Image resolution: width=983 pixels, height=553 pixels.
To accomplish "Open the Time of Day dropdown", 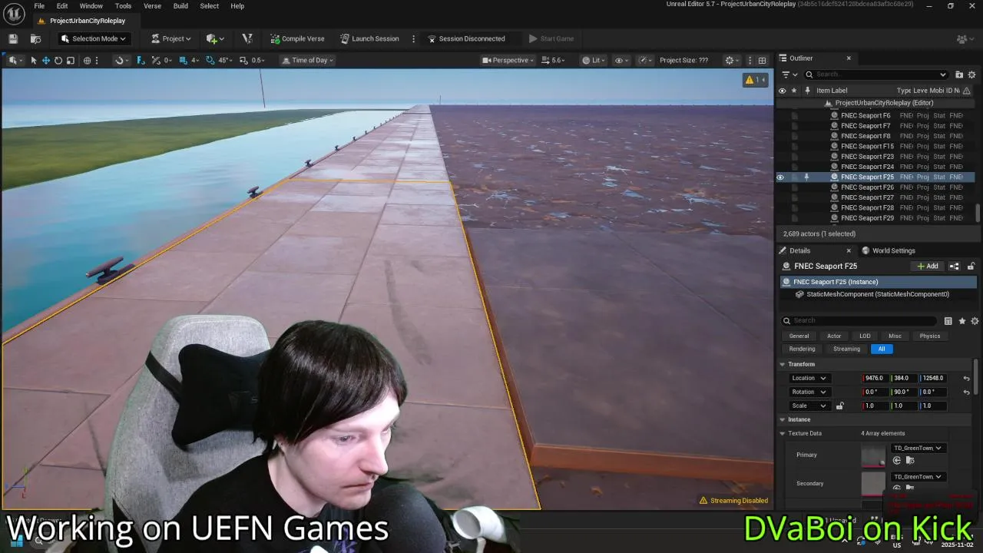I will pos(307,60).
